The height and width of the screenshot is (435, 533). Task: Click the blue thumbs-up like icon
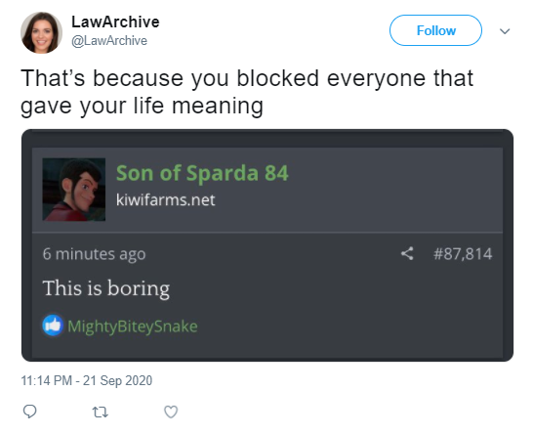53,326
